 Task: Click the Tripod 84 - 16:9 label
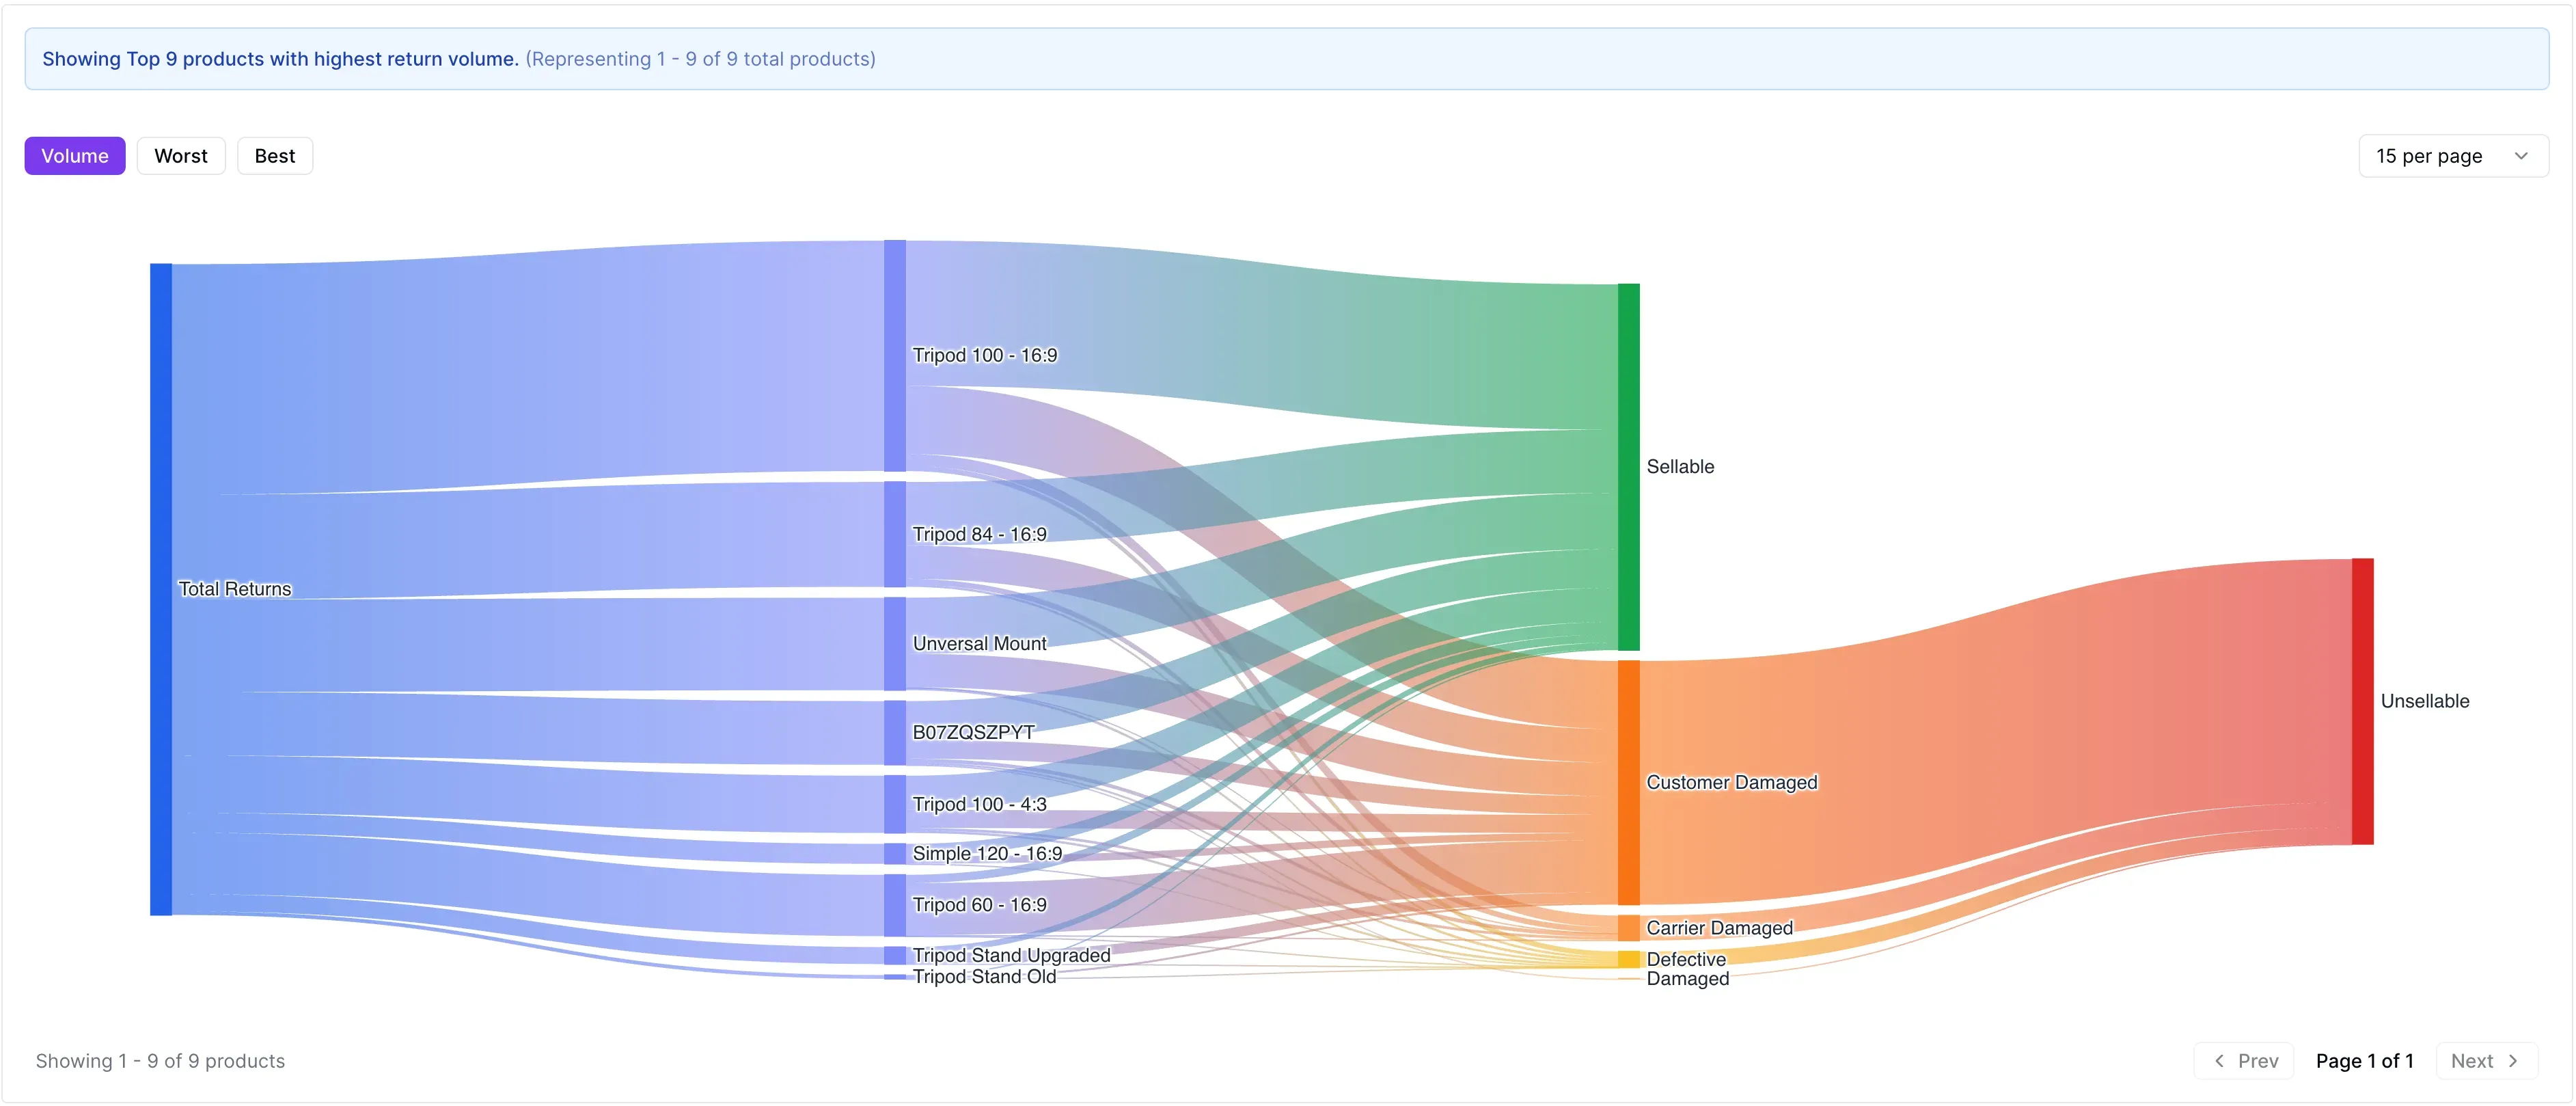coord(980,534)
